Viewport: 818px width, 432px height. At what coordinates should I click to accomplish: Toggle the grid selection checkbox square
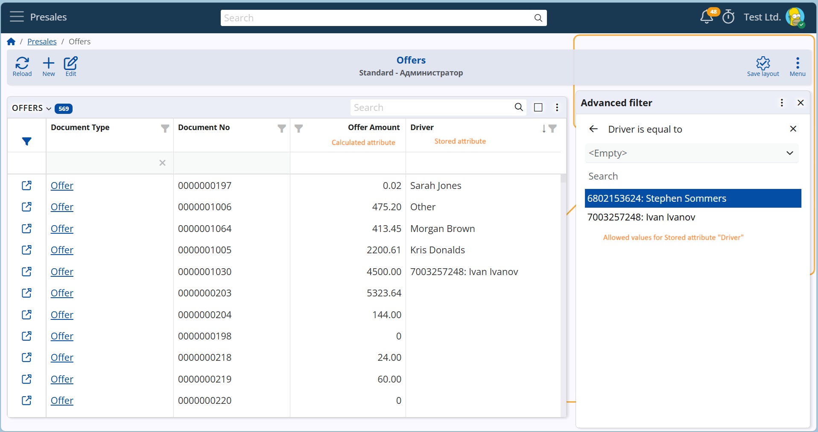coord(538,107)
